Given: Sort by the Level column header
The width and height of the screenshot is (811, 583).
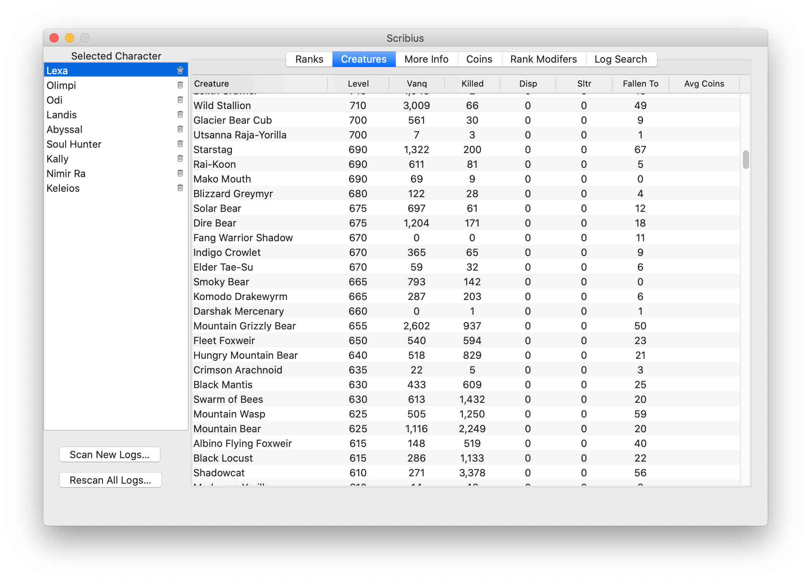Looking at the screenshot, I should [358, 84].
